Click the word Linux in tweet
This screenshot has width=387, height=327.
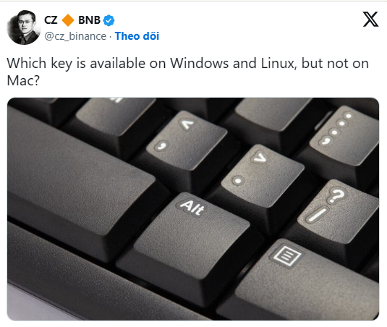(x=279, y=63)
